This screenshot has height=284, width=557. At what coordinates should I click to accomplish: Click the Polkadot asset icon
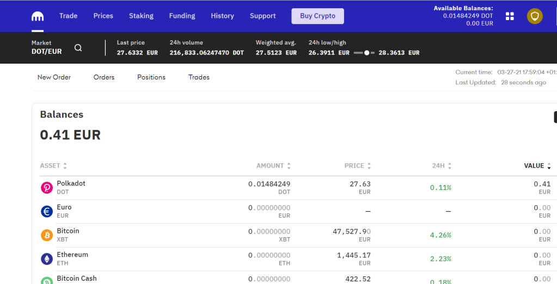[x=47, y=188]
